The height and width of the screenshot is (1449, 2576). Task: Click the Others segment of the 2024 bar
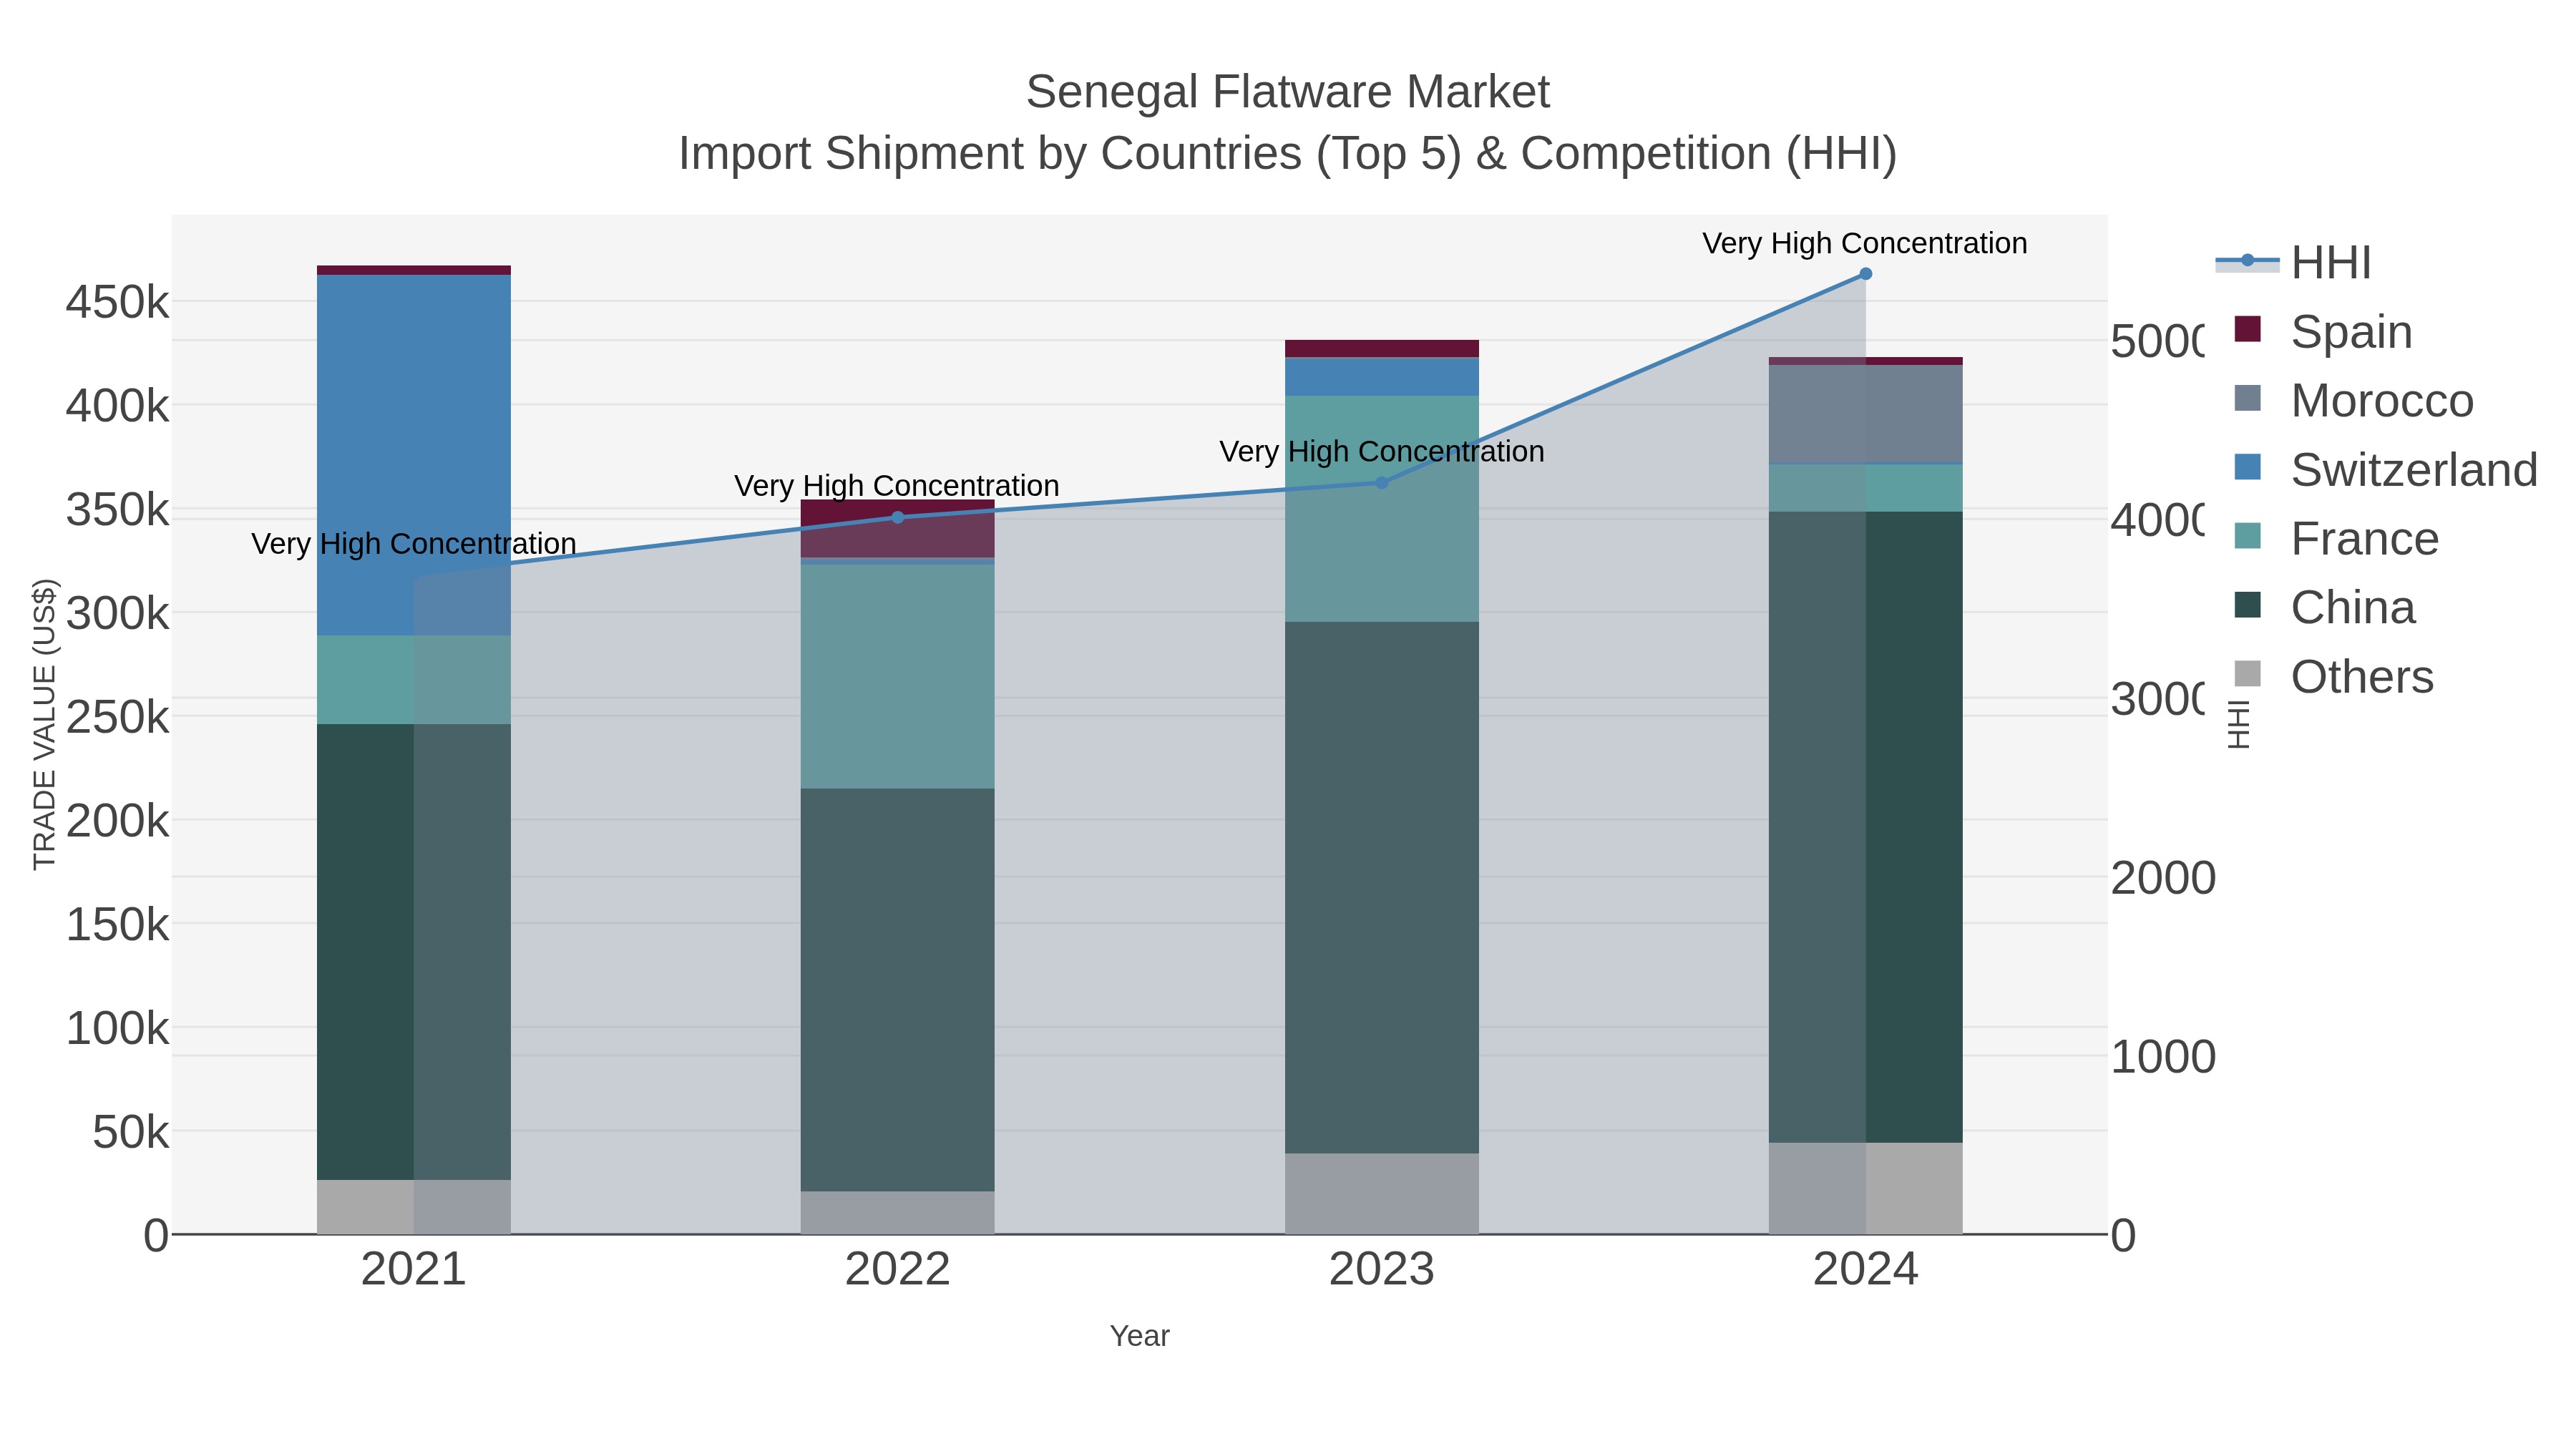(1865, 1188)
